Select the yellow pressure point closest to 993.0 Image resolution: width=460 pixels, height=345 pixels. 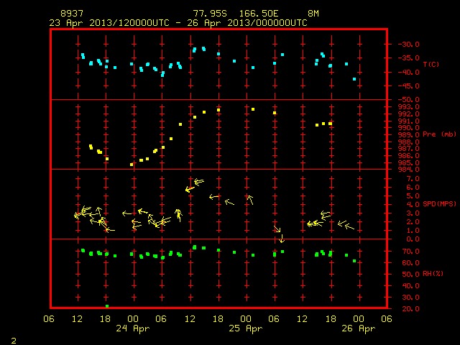[x=253, y=109]
